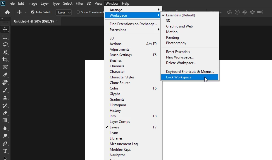Select the Move tool in toolbar
Screen dimensions: 272x160
5,29
